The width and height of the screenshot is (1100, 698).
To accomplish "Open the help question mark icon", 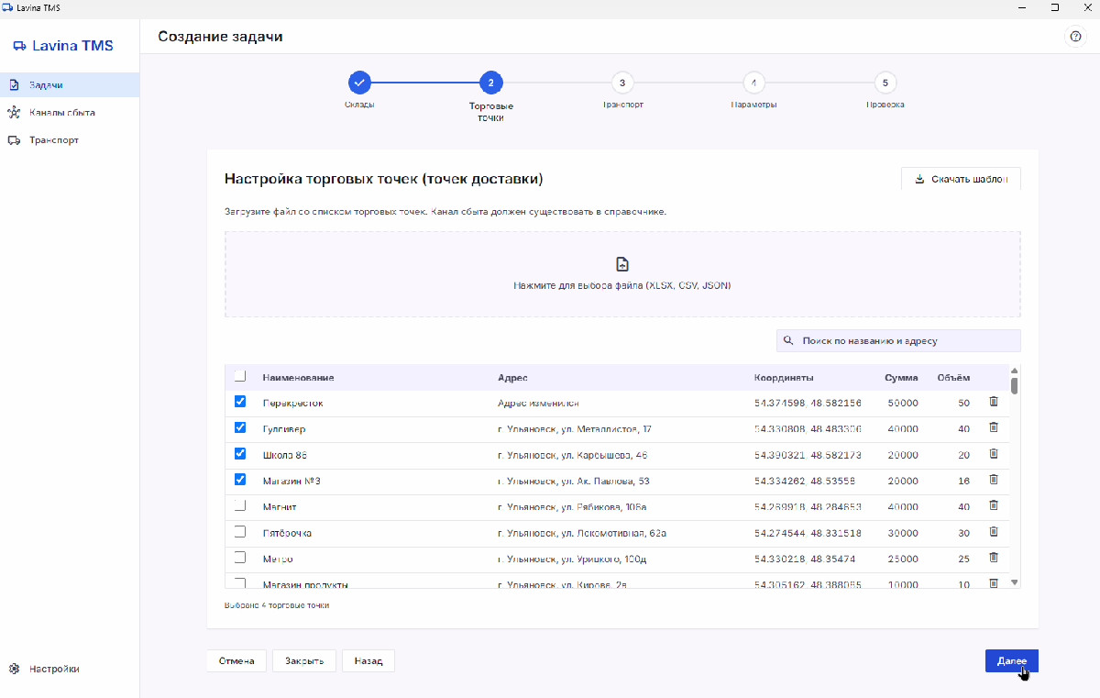I will [1075, 37].
